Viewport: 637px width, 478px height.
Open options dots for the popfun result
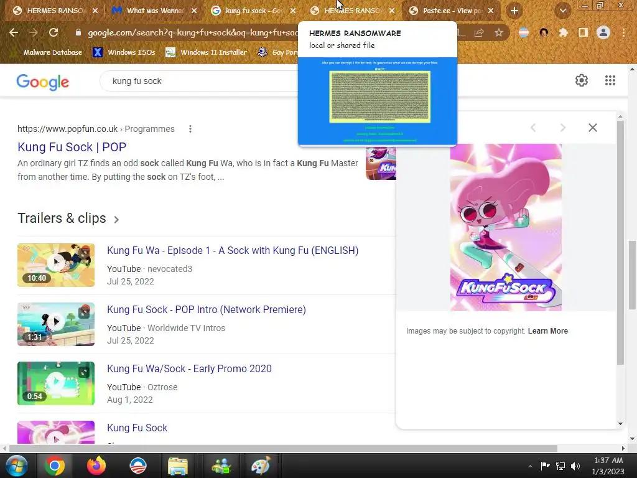coord(190,129)
